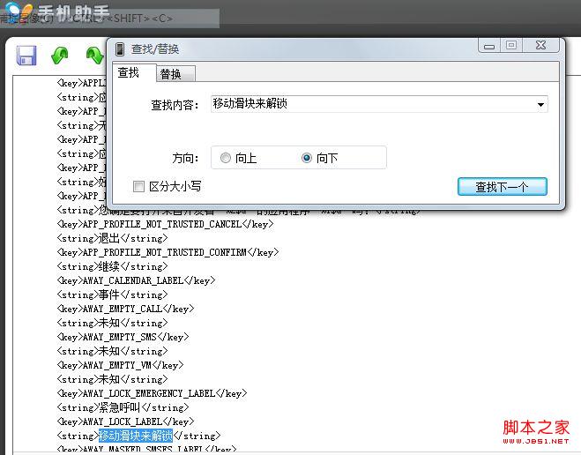This screenshot has width=581, height=455.
Task: Click the 查找下一个 button
Action: tap(502, 187)
